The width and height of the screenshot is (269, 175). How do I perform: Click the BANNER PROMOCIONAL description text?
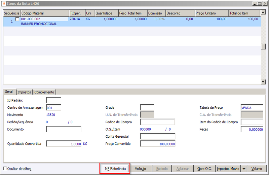click(39, 24)
